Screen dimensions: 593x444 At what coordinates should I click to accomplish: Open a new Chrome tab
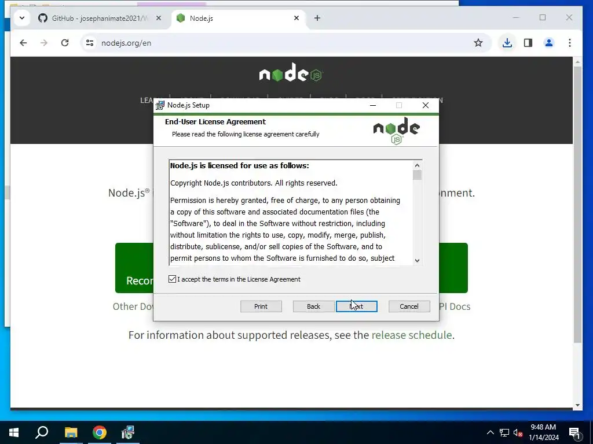317,18
